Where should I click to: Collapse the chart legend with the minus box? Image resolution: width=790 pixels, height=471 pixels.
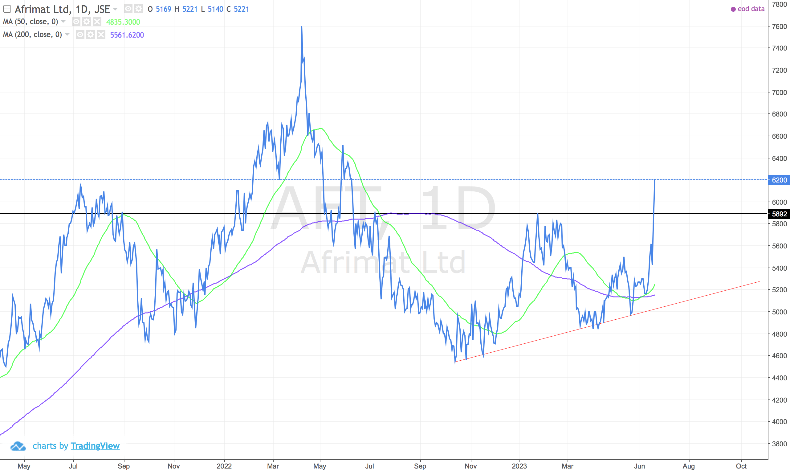click(7, 9)
